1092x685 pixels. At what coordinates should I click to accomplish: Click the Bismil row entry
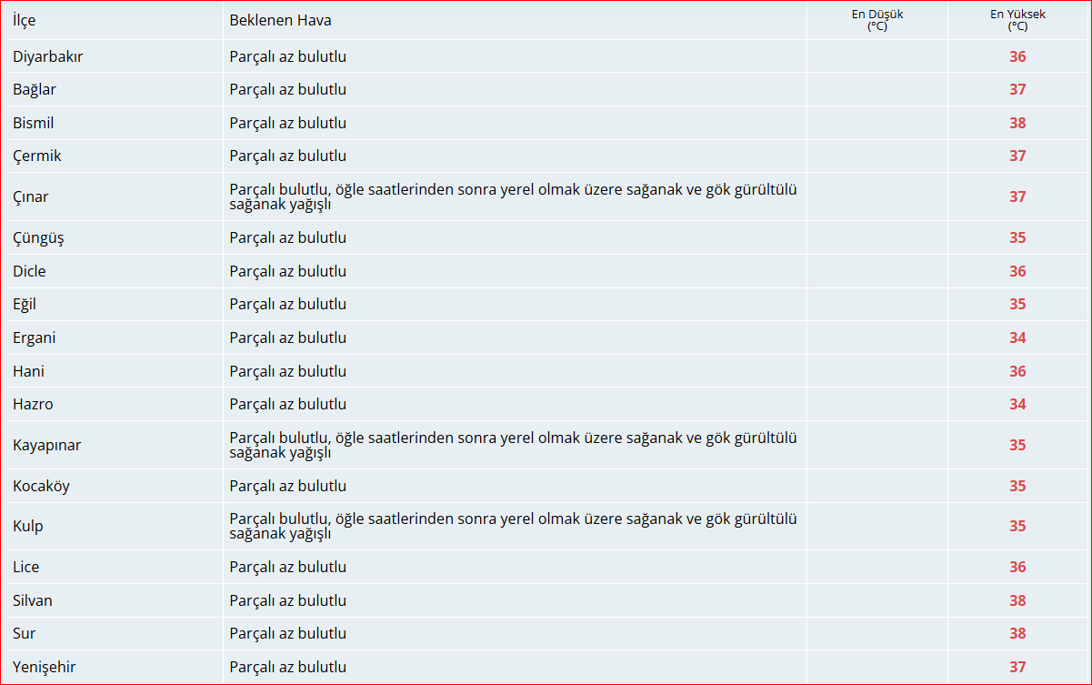[38, 123]
